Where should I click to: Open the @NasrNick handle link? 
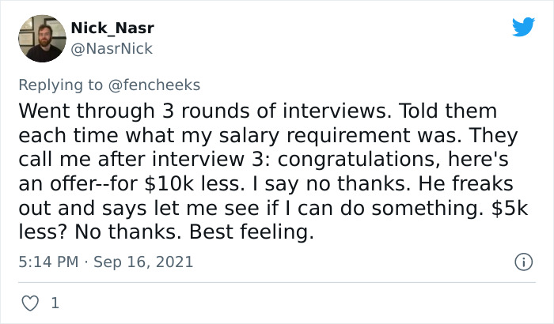112,49
